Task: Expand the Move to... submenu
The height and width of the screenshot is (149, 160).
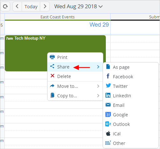Action: [x=75, y=86]
